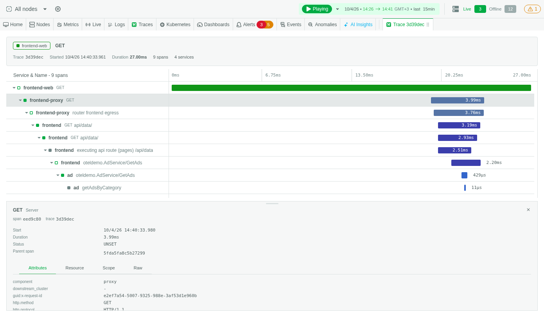544x317 pixels.
Task: Switch to the Raw tab
Action: coord(138,268)
